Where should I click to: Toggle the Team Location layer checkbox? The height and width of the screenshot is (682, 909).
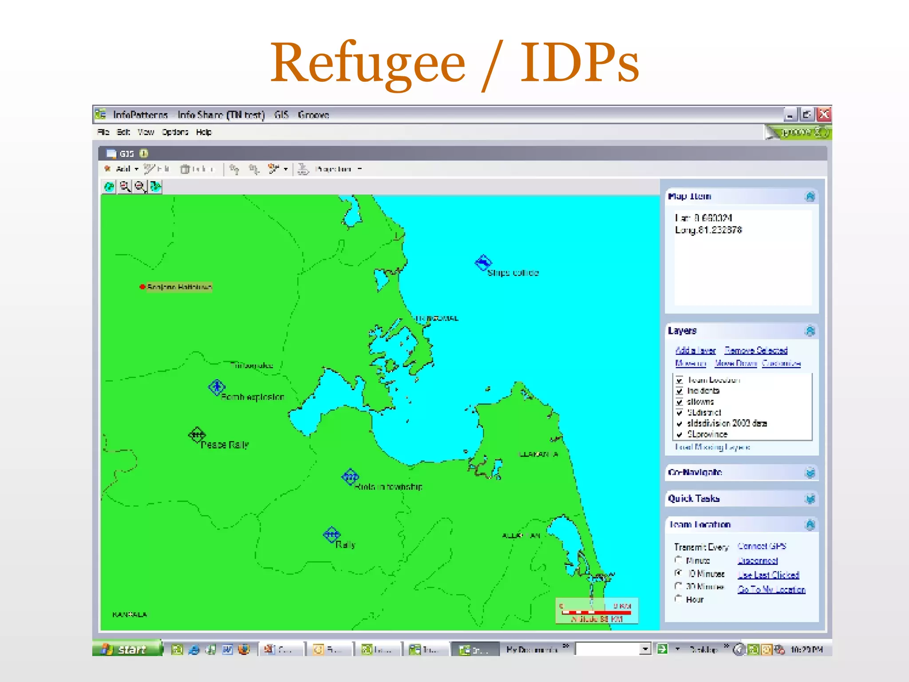pos(679,381)
